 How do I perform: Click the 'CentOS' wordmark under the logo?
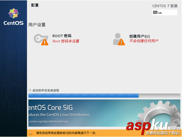point(13,23)
